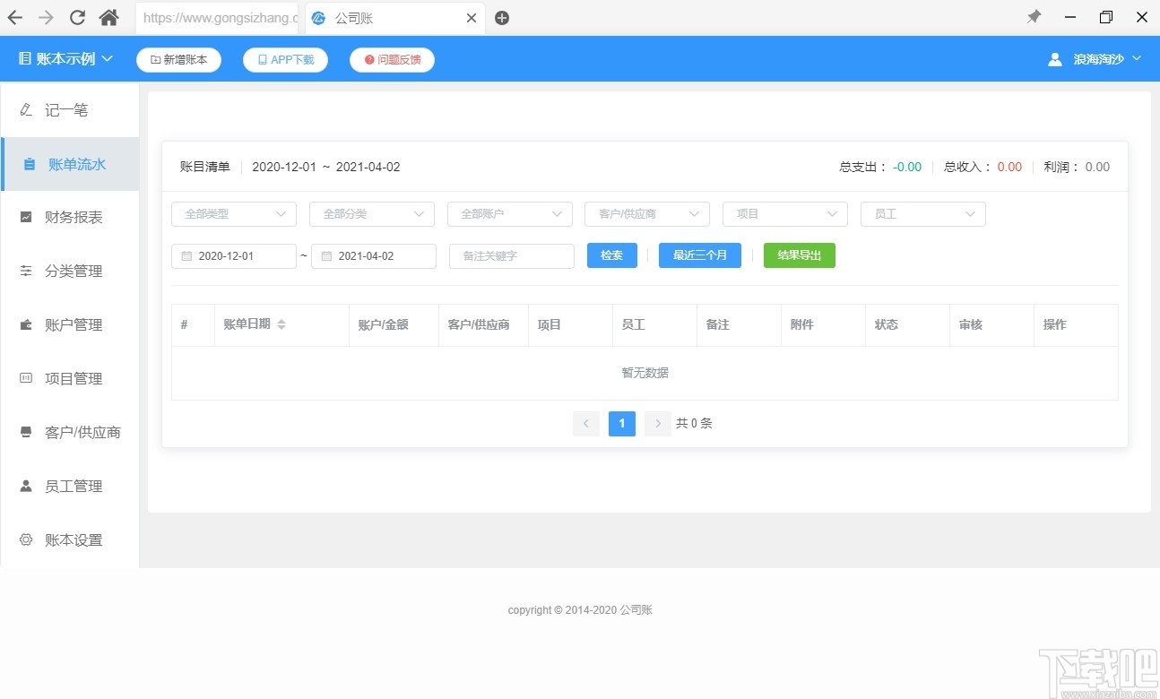Open 账户管理 in the sidebar

[x=70, y=325]
